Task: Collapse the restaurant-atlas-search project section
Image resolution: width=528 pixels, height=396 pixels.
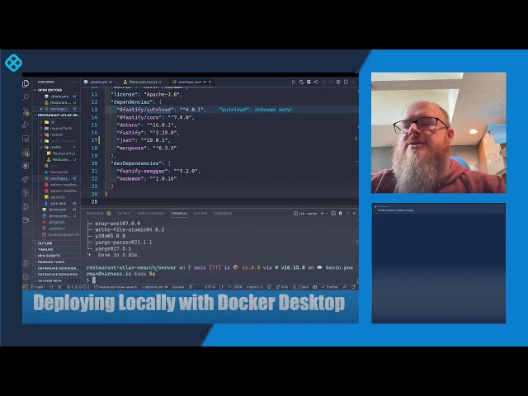Action: click(57, 115)
